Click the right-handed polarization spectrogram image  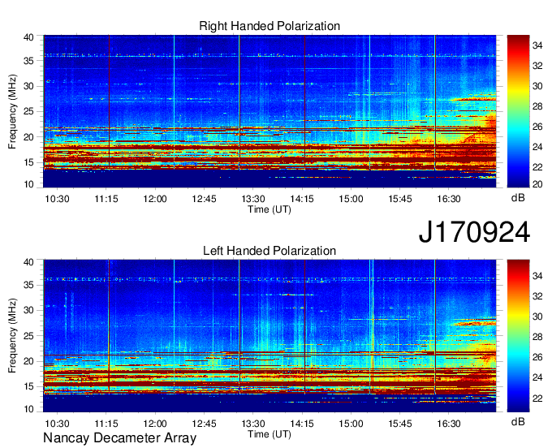[270, 111]
